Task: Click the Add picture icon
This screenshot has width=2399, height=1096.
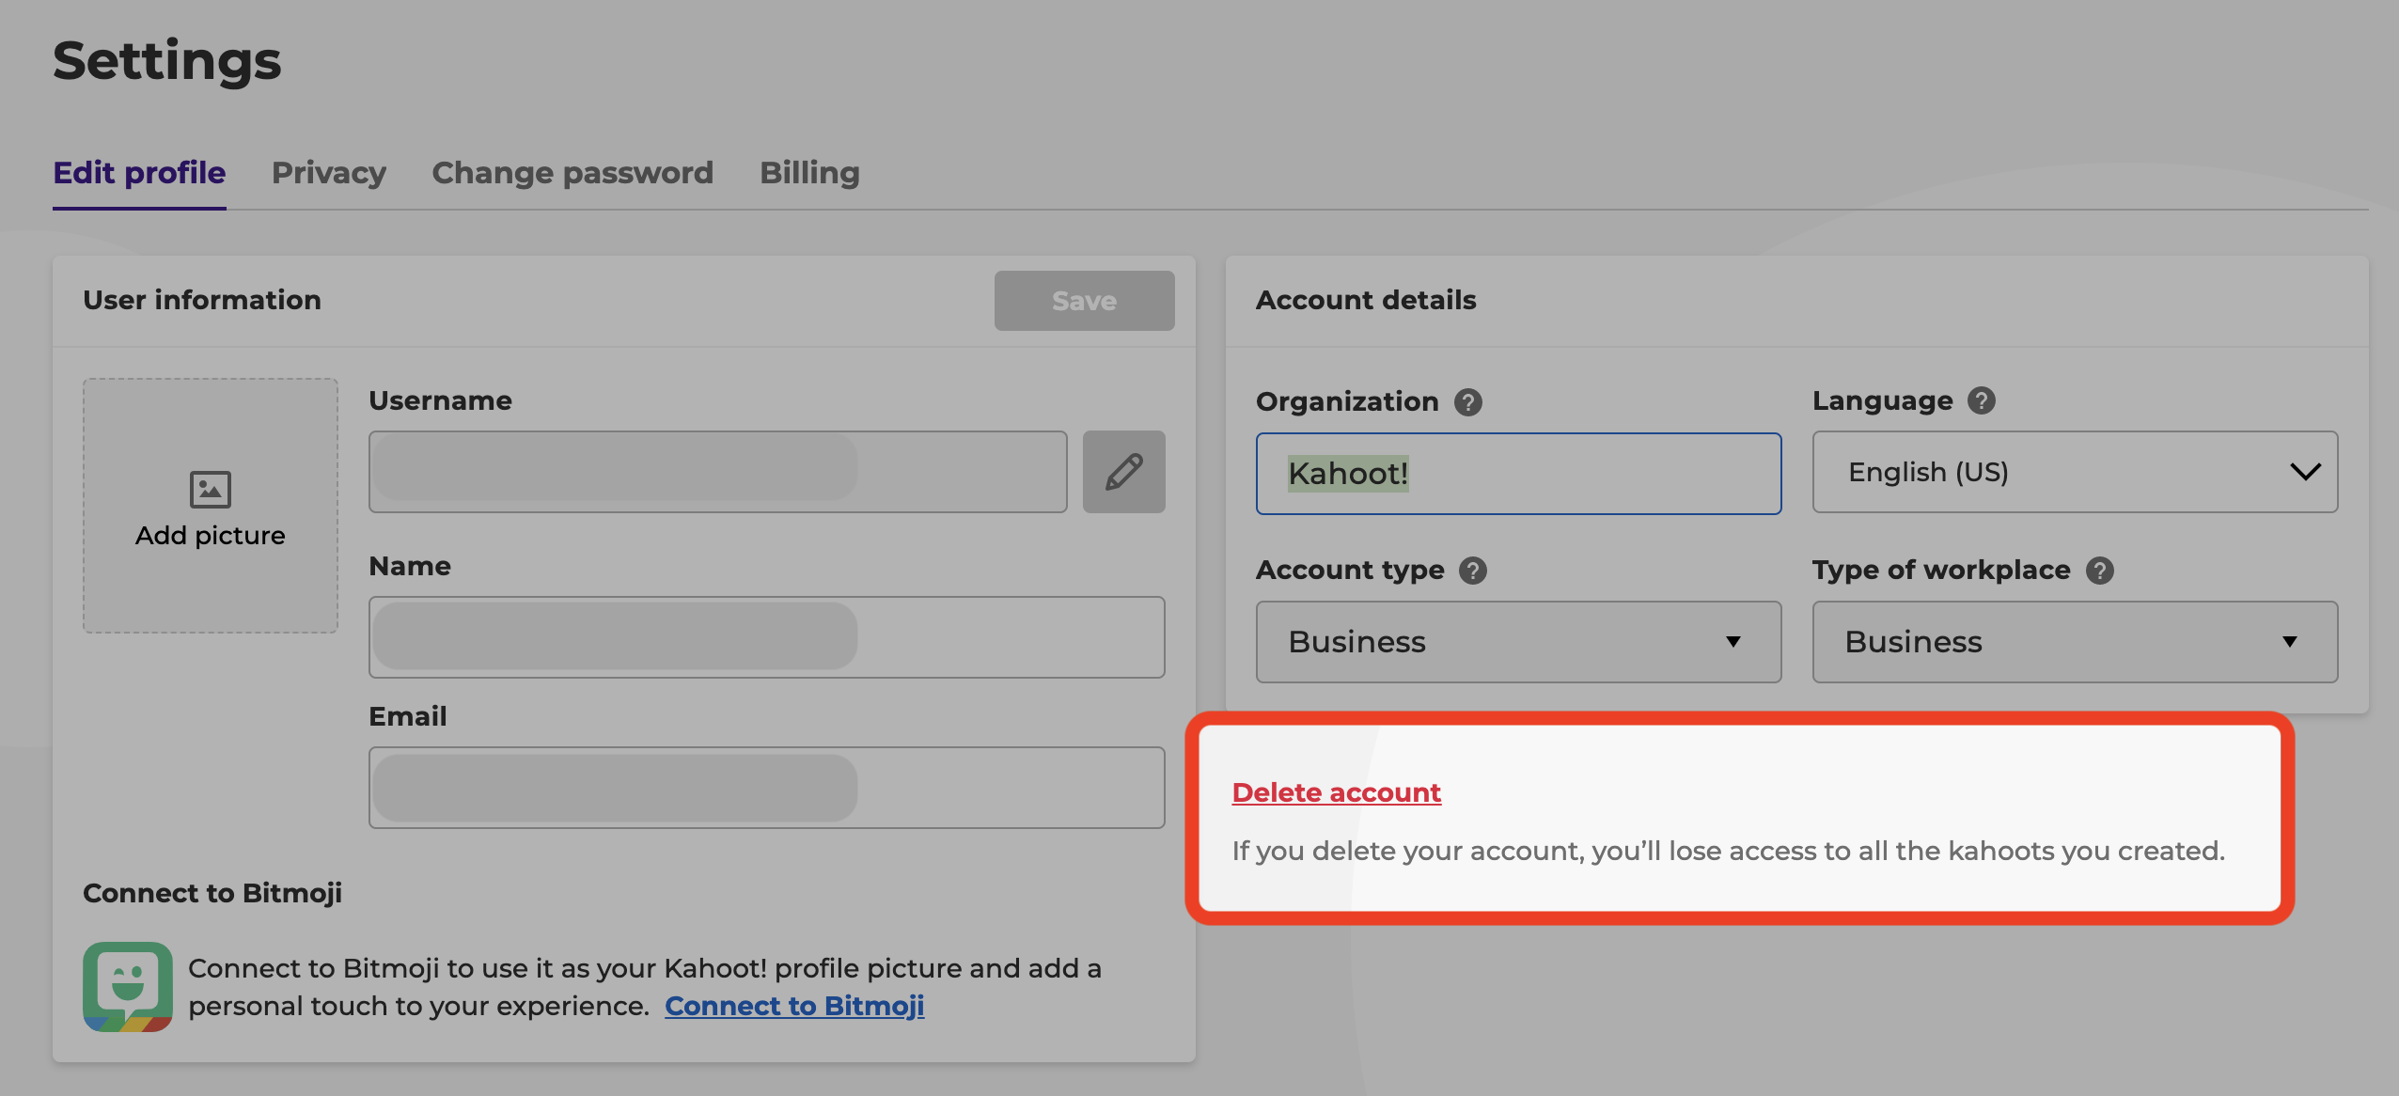Action: (210, 490)
